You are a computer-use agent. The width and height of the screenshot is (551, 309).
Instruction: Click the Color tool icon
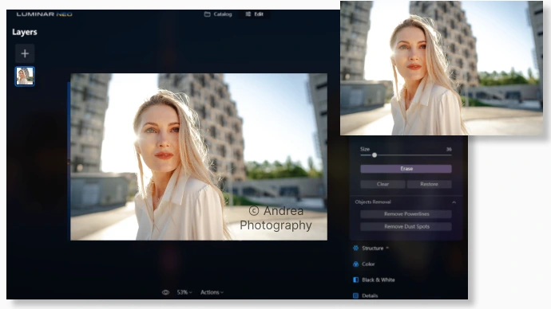coord(355,264)
